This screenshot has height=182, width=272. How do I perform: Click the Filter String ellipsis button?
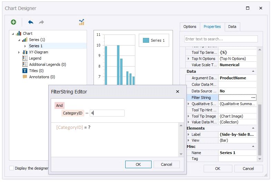coord(253,98)
